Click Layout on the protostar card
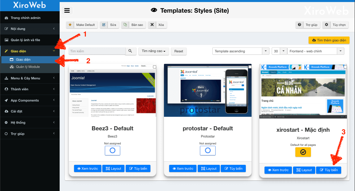This screenshot has height=191, width=355. point(209,169)
